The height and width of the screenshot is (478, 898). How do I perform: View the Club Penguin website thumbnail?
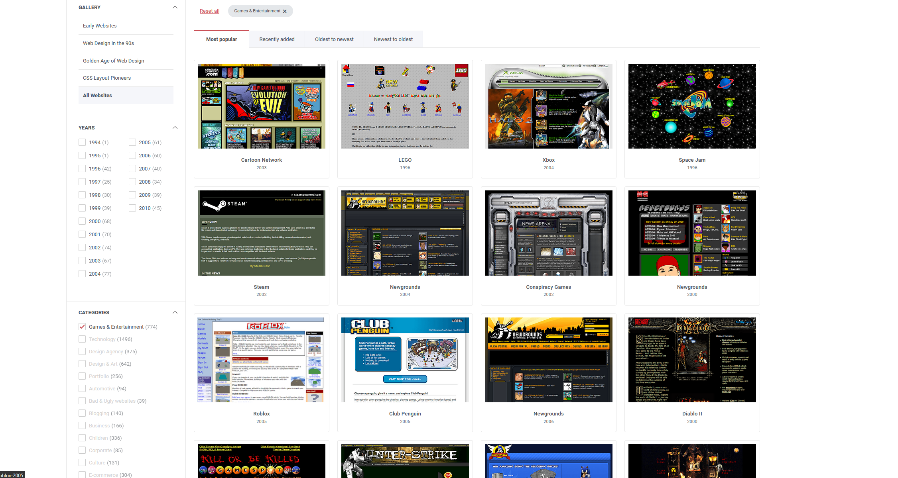(405, 360)
